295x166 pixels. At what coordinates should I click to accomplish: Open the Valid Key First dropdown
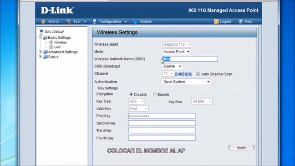(x=138, y=109)
